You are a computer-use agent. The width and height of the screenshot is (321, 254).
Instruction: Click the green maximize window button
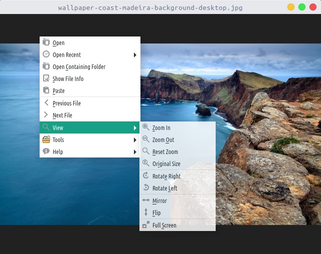(302, 7)
